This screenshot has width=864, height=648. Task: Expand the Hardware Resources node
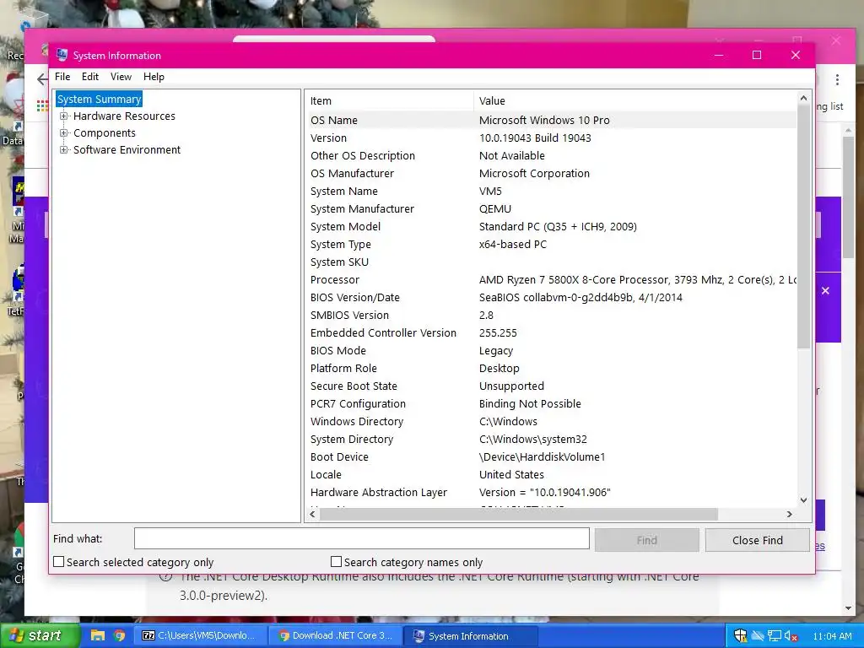point(63,116)
